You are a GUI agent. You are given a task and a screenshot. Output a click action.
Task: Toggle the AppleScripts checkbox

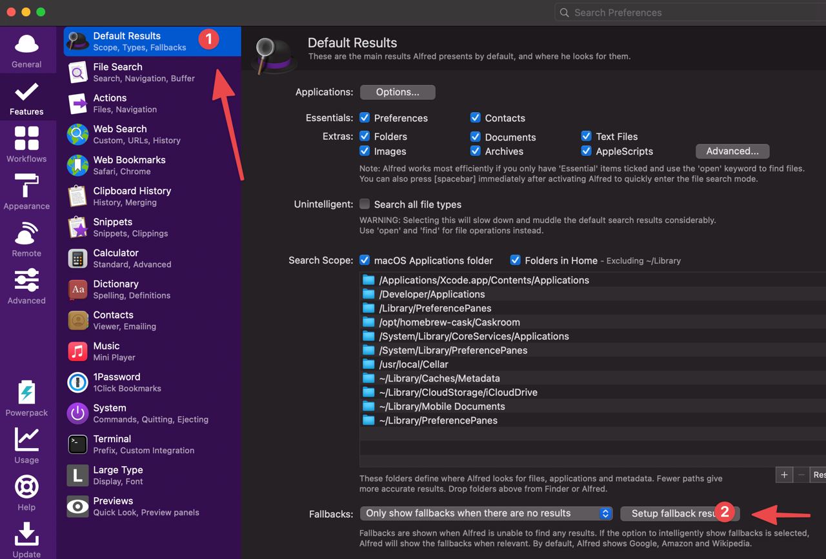click(587, 151)
